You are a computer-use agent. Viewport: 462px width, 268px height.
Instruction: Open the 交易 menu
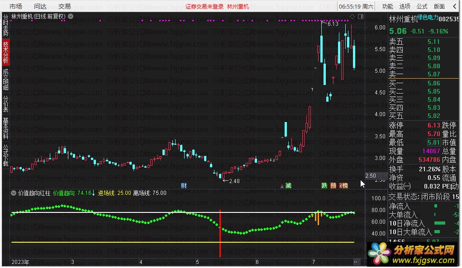64,6
